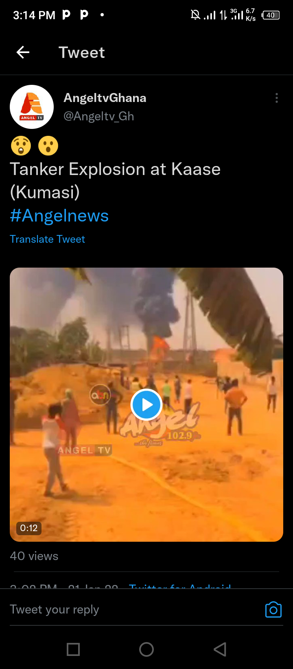Play the tanker explosion video

pos(146,405)
